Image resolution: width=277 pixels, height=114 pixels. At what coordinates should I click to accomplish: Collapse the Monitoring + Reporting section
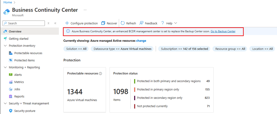(5, 67)
